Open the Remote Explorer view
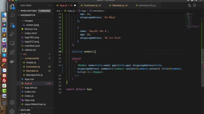The image size is (204, 114). (x=12, y=43)
